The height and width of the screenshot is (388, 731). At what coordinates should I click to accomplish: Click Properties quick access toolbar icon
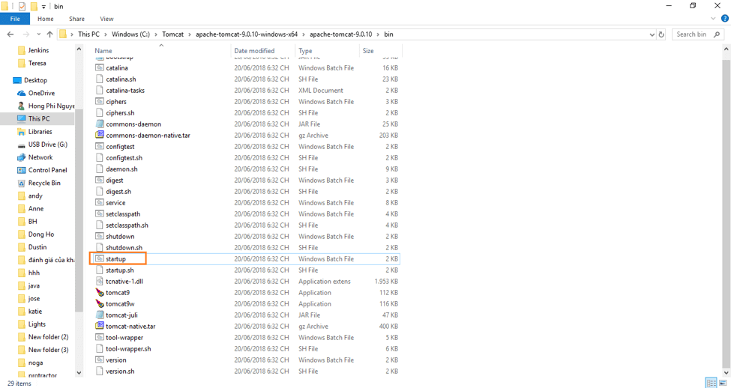click(22, 7)
